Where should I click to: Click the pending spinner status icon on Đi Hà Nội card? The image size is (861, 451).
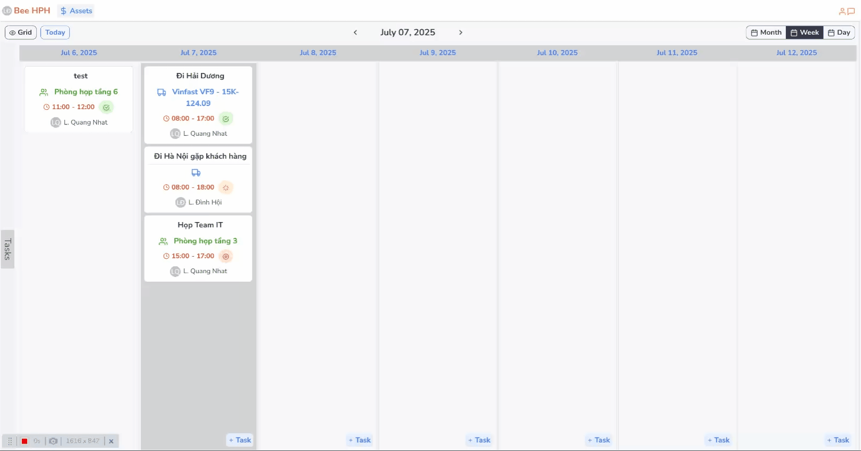[x=226, y=187]
